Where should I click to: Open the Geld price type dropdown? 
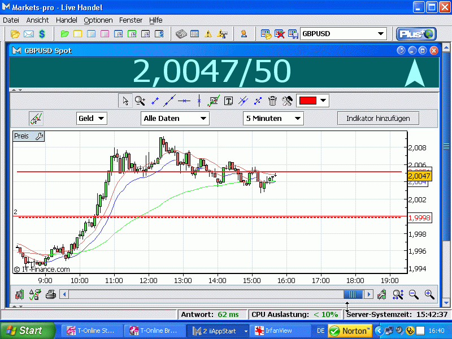pyautogui.click(x=92, y=118)
